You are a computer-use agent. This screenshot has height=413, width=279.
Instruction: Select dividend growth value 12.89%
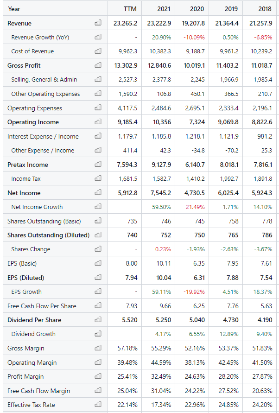(x=229, y=334)
